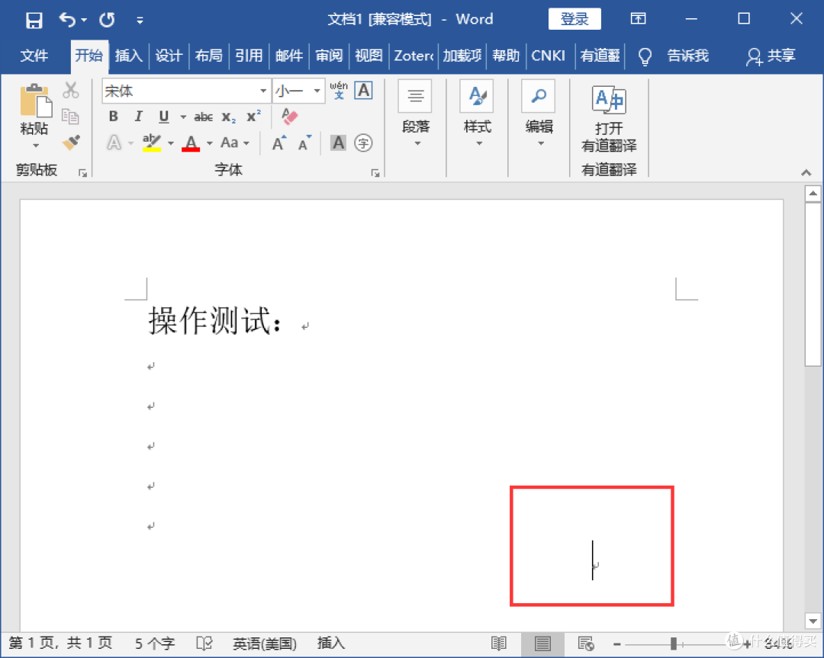
Task: Apply red font color
Action: 191,143
